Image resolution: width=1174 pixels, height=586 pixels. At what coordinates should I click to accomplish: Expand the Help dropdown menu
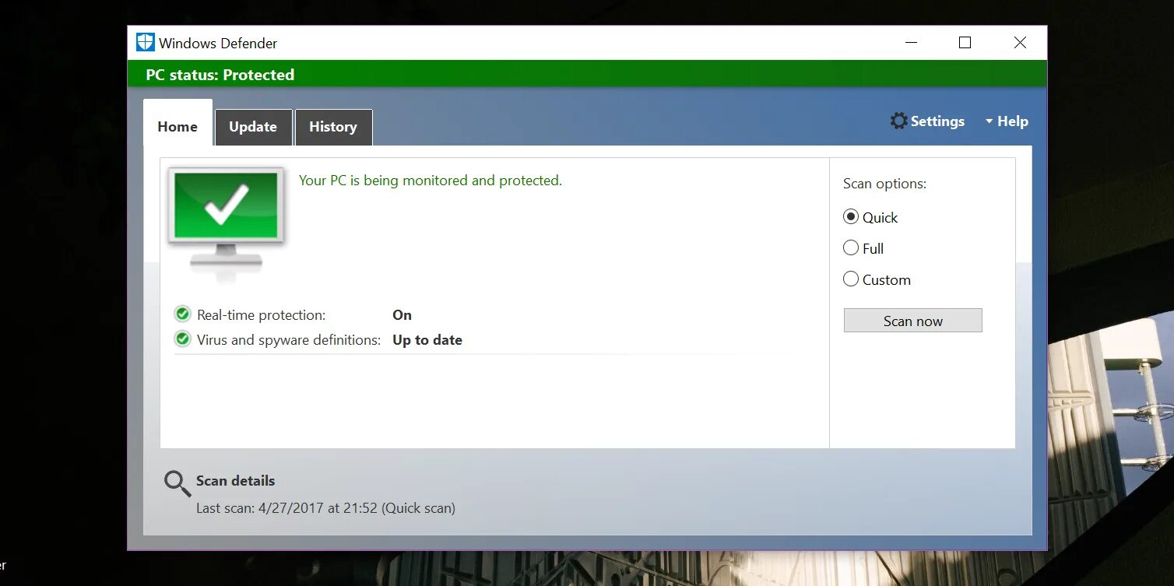(x=1007, y=121)
